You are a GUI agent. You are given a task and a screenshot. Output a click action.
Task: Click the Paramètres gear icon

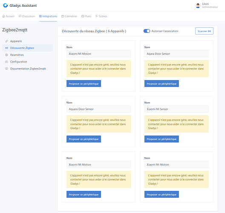[6, 55]
